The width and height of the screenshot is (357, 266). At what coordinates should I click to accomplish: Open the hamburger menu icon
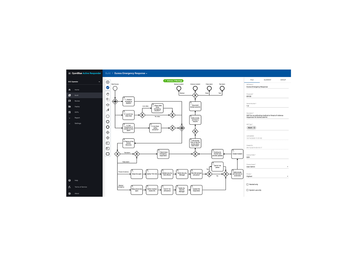(x=69, y=73)
